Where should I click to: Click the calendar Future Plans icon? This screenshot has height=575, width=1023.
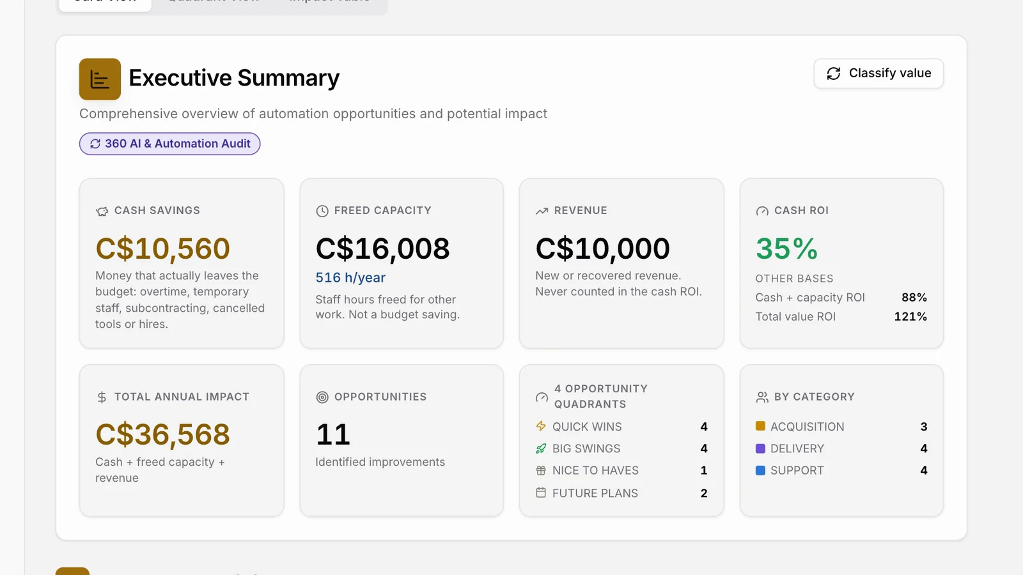pos(541,493)
